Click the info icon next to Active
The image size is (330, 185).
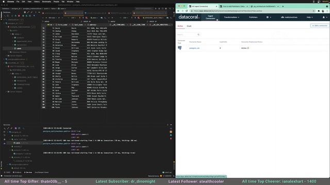(248, 48)
